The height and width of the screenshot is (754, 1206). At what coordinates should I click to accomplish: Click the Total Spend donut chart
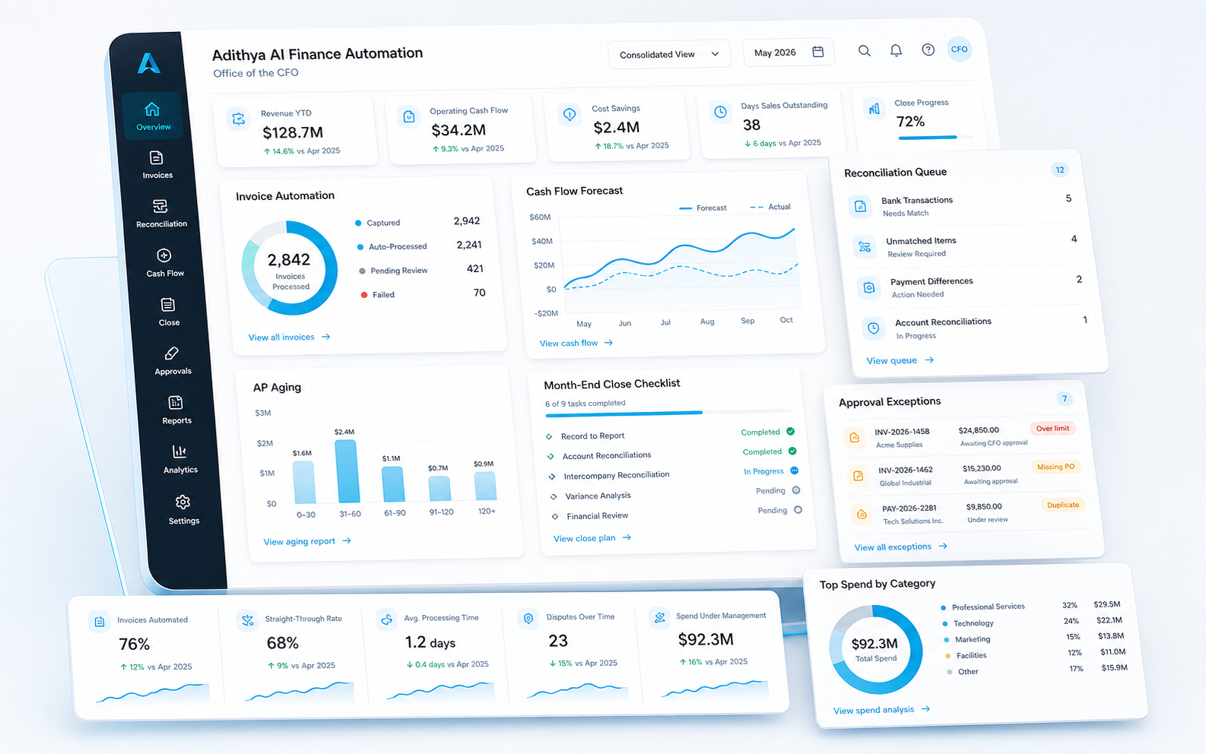(875, 650)
